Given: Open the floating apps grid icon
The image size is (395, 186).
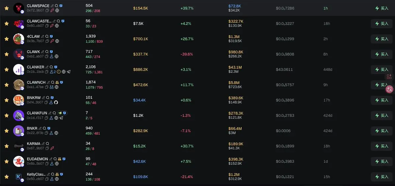Looking at the screenshot, I should (389, 77).
